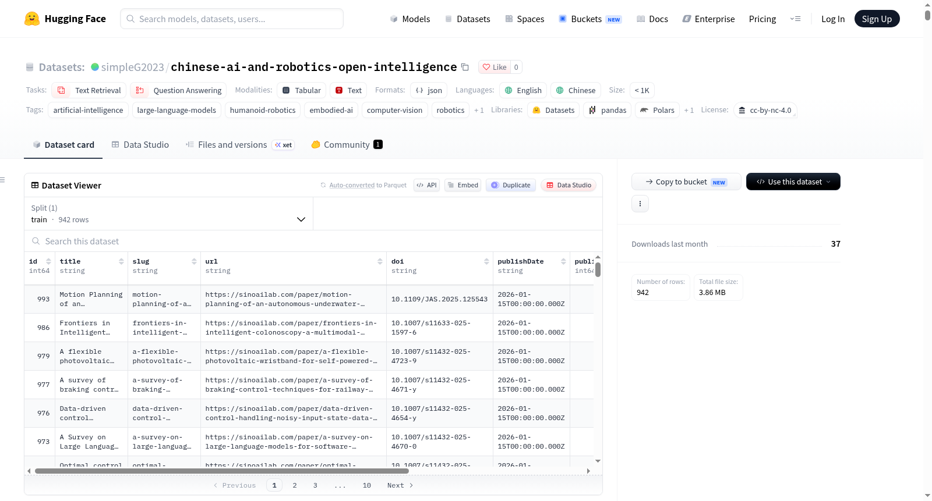Focus the Search this dataset field
932x501 pixels.
313,241
